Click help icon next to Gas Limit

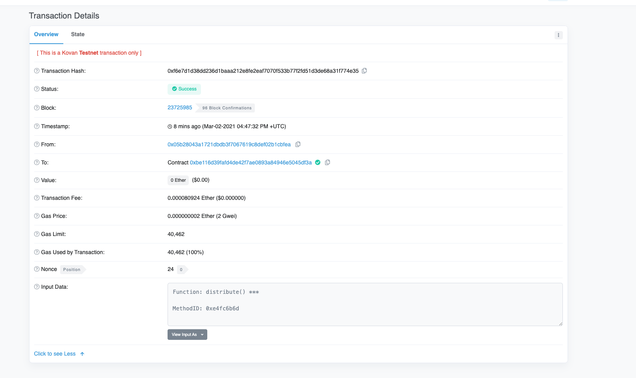37,234
